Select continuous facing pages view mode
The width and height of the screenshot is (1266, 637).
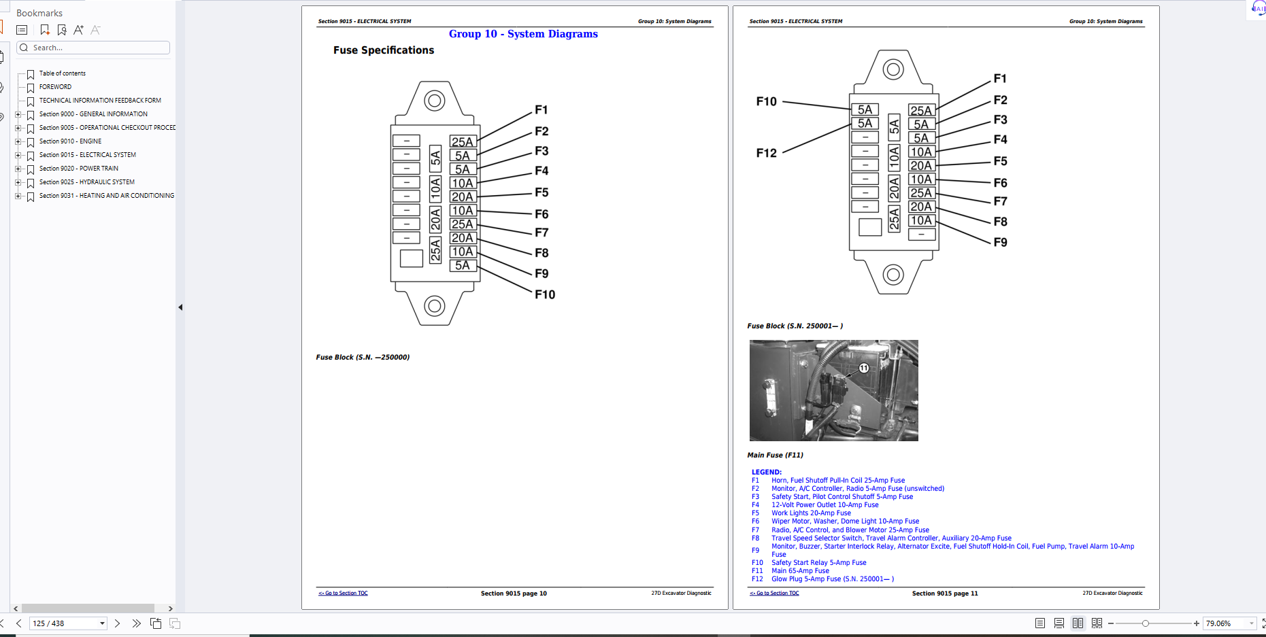[1097, 623]
